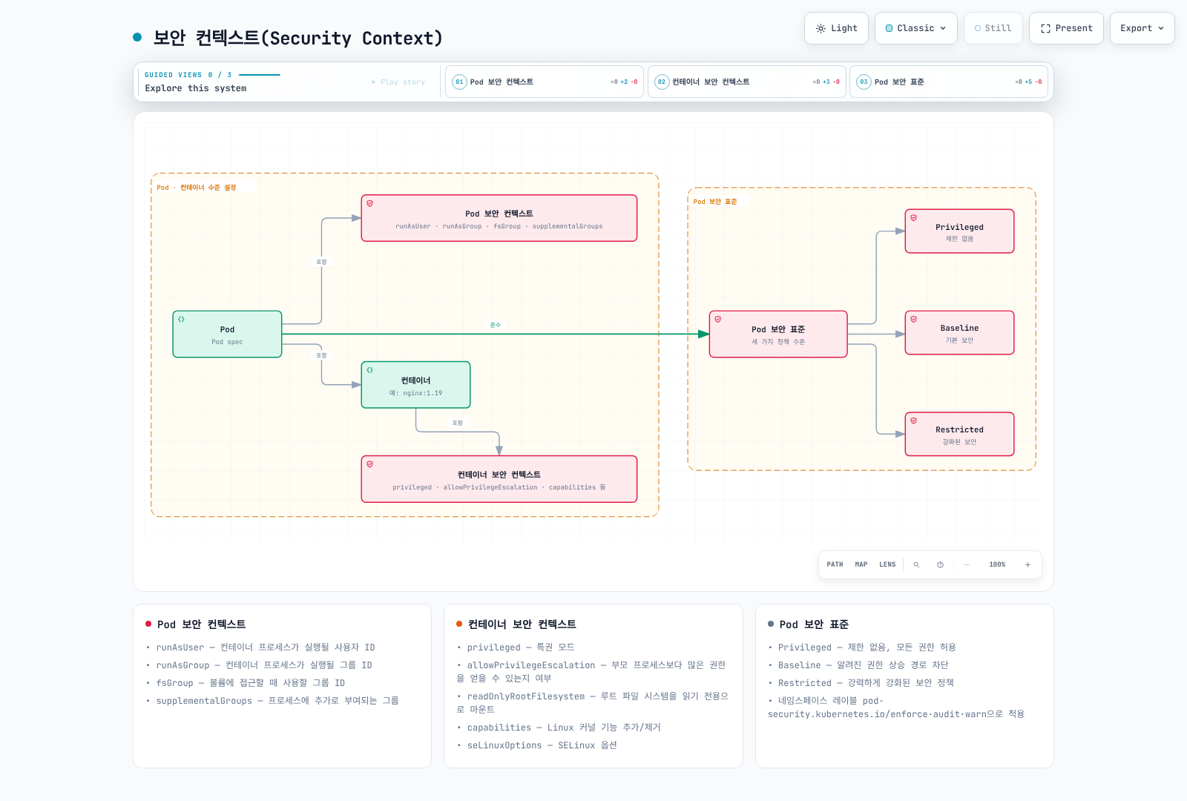Click the 'Pod 보안 표준' card heading

click(x=814, y=624)
